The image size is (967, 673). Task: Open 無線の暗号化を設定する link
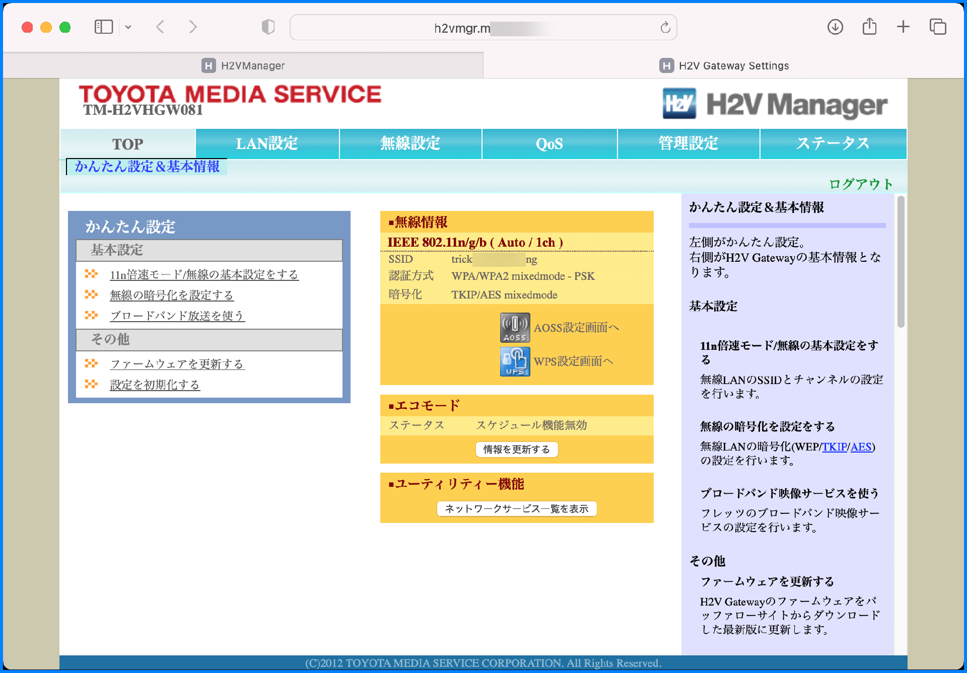172,295
